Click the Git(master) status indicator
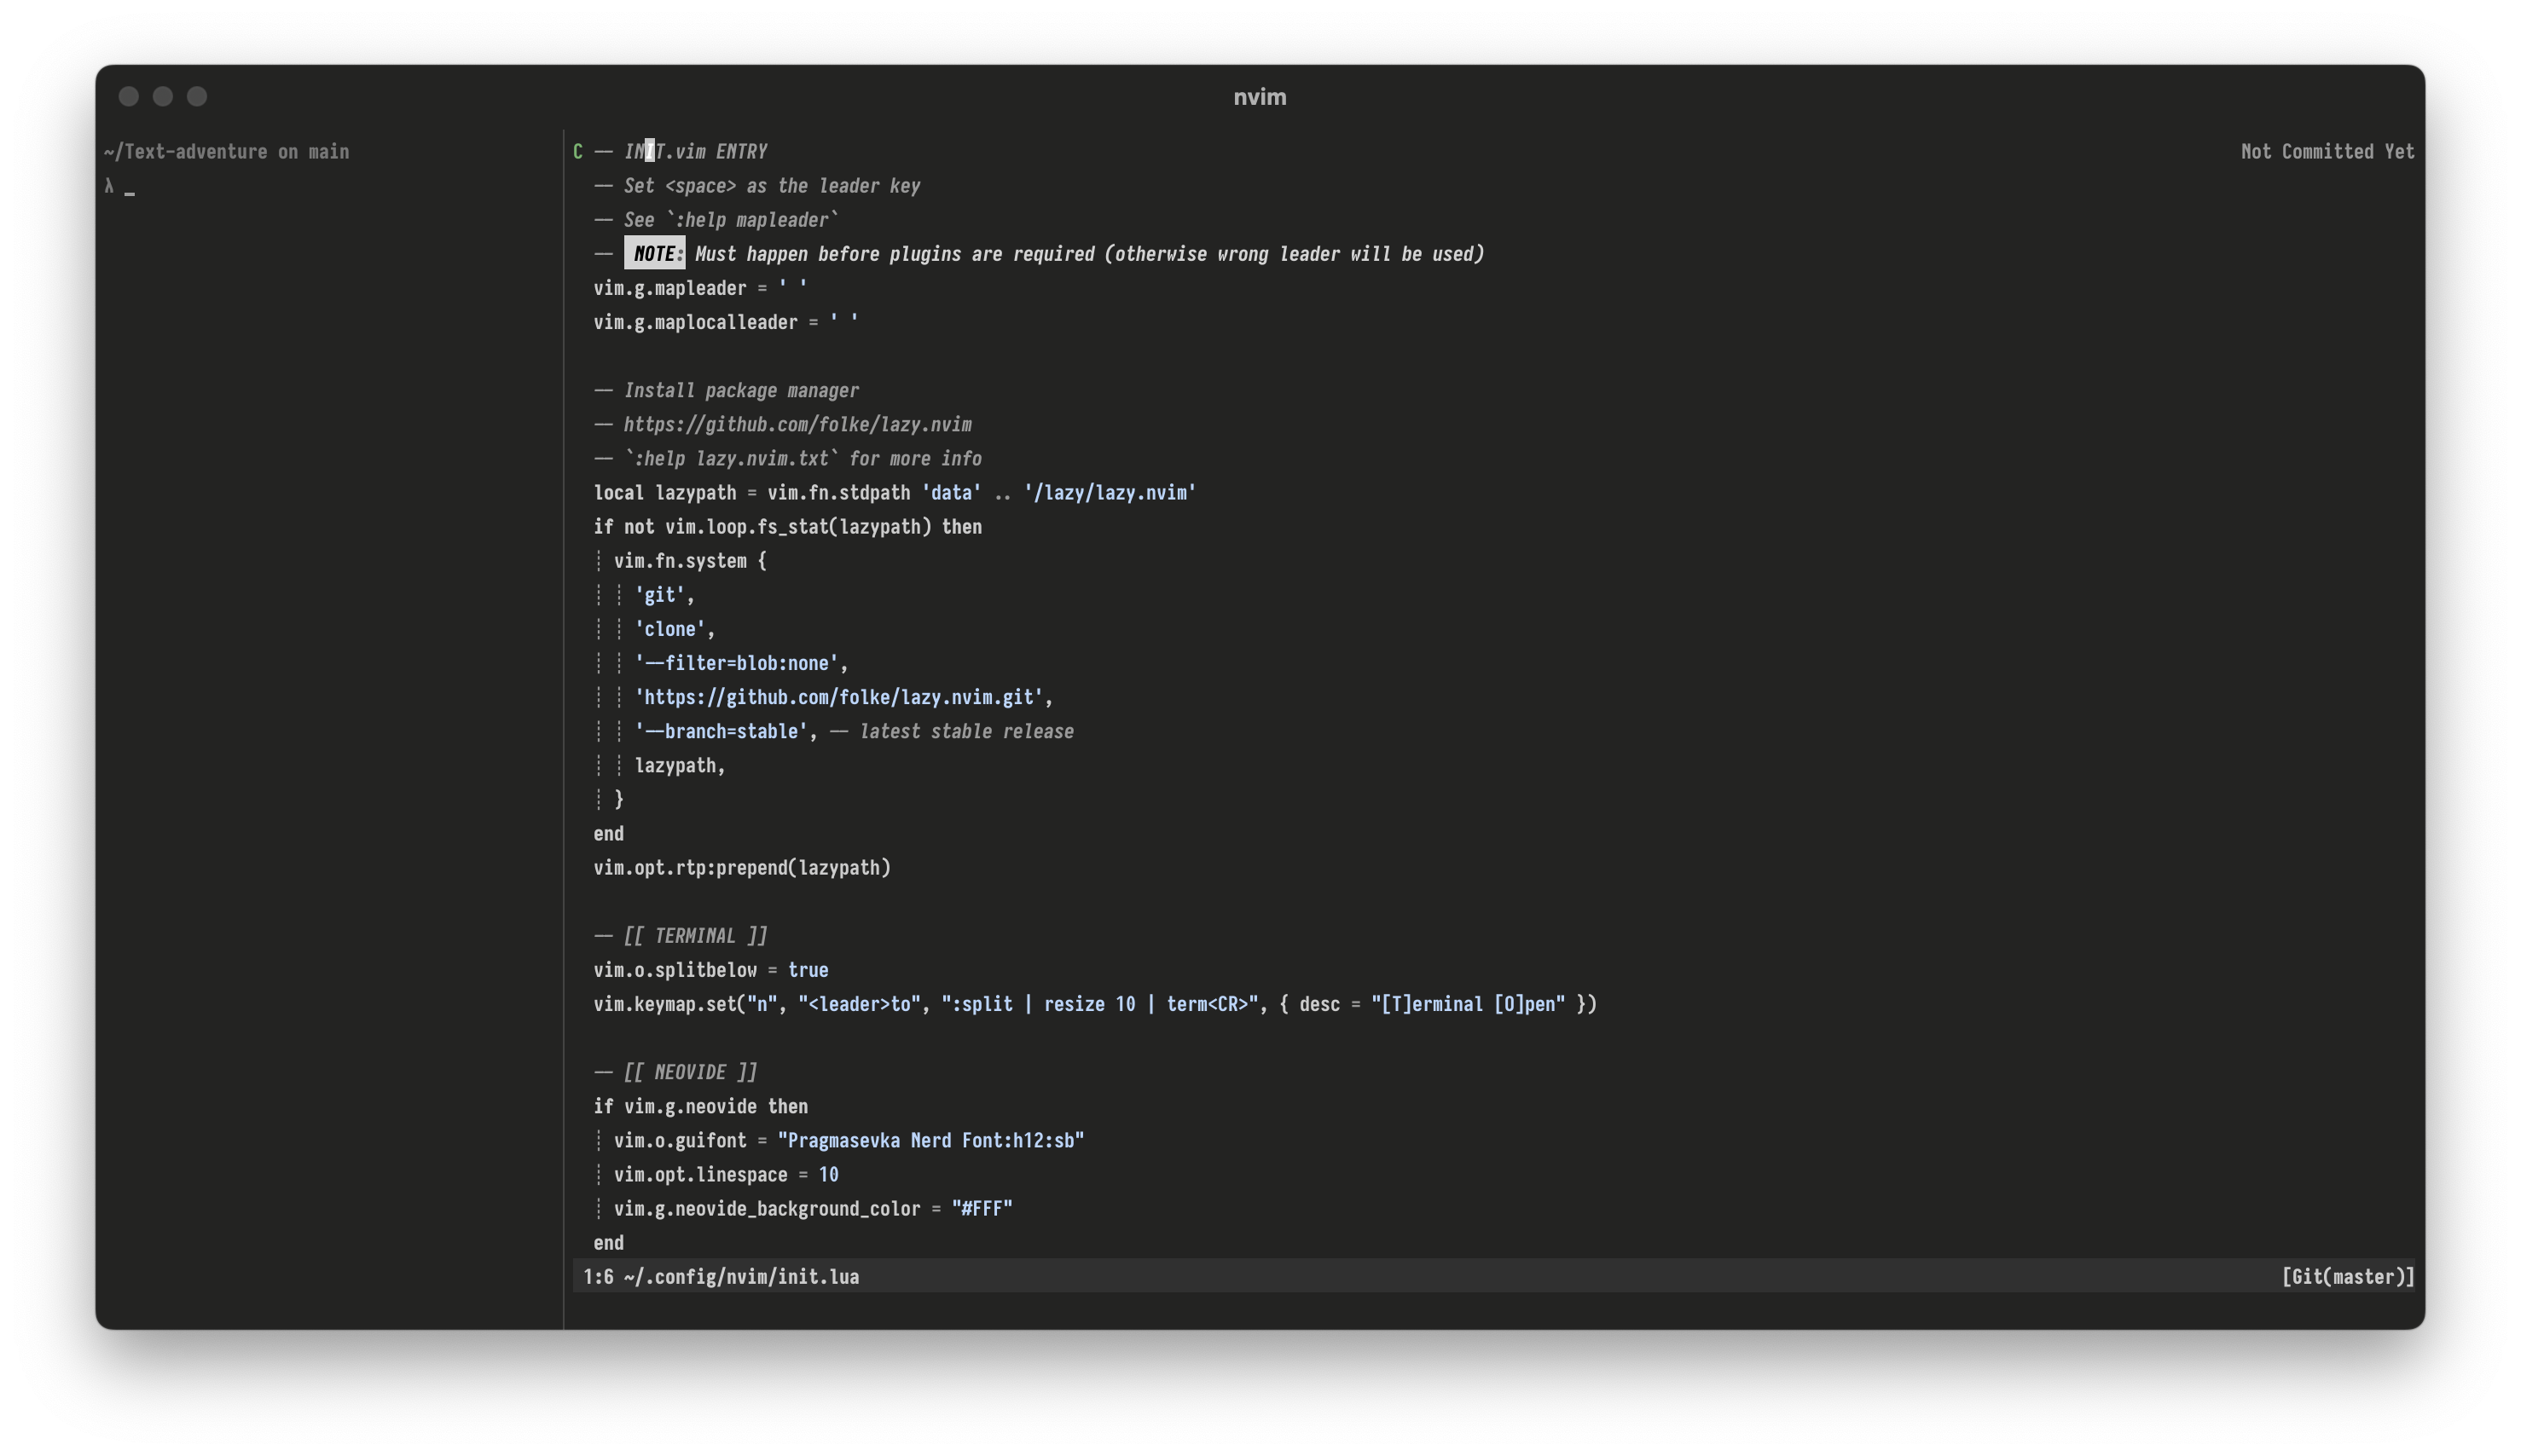 (x=2347, y=1277)
